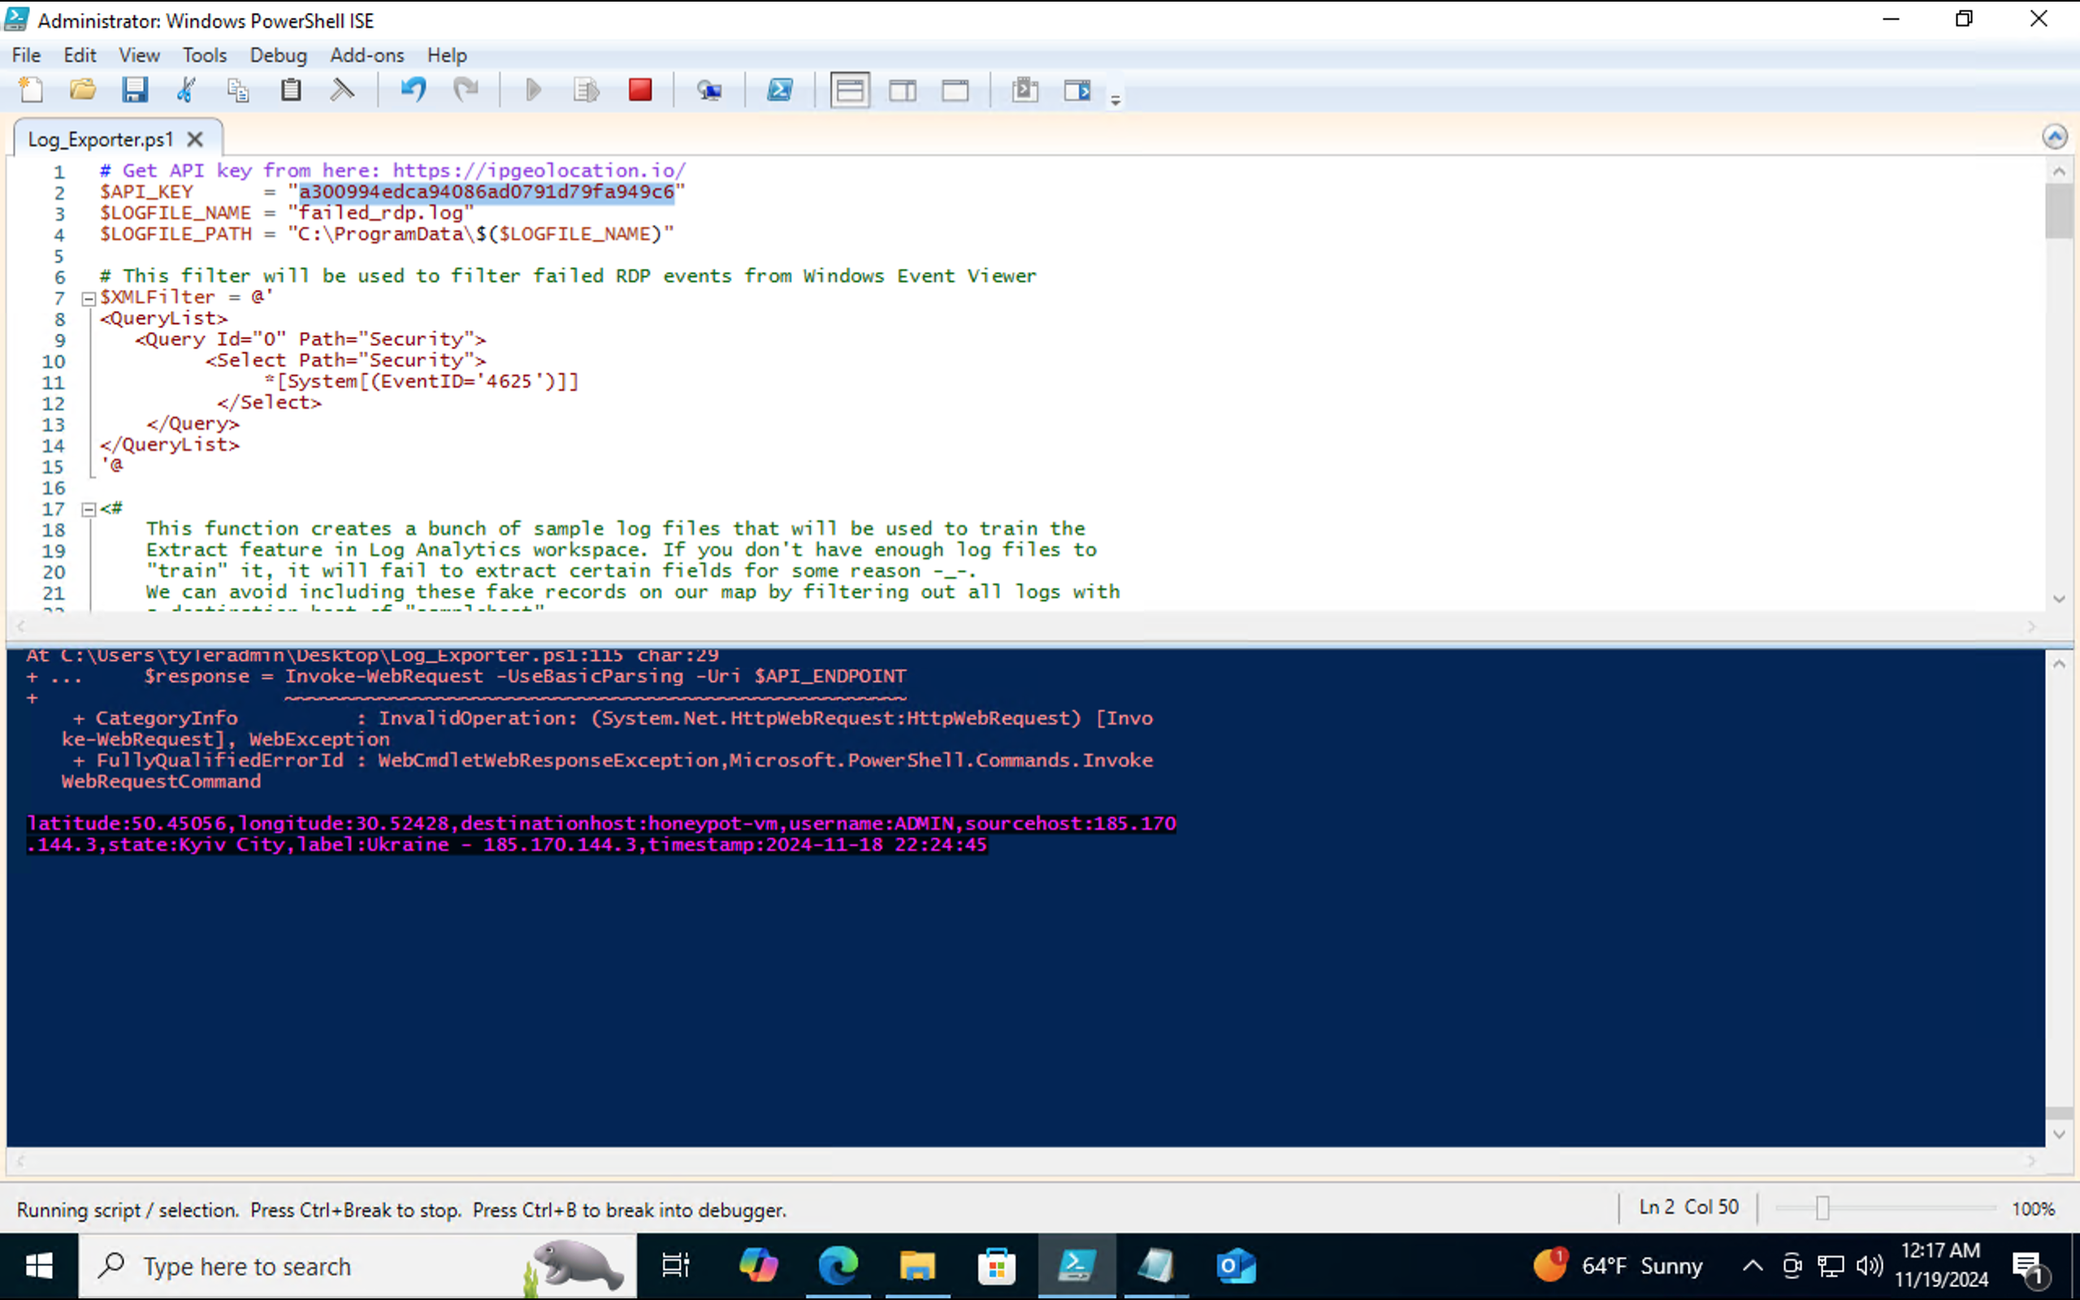Toggle Show Script Pane Right layout
The width and height of the screenshot is (2080, 1300).
(x=903, y=90)
